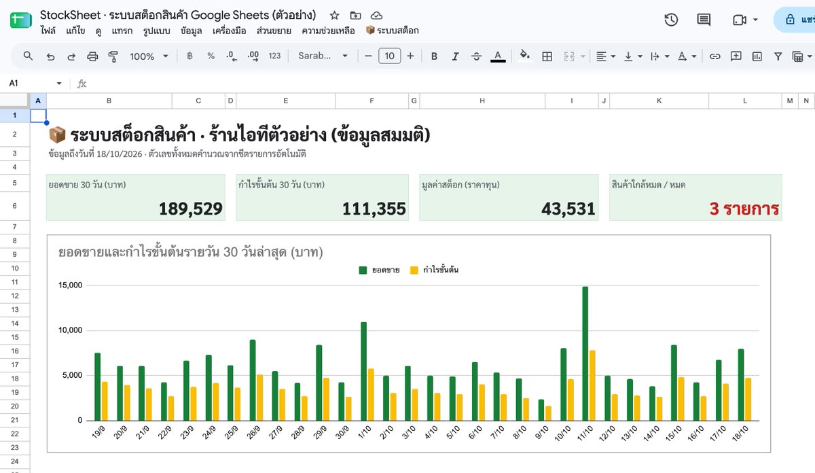This screenshot has width=815, height=473.
Task: Open the ดู menu
Action: click(98, 31)
